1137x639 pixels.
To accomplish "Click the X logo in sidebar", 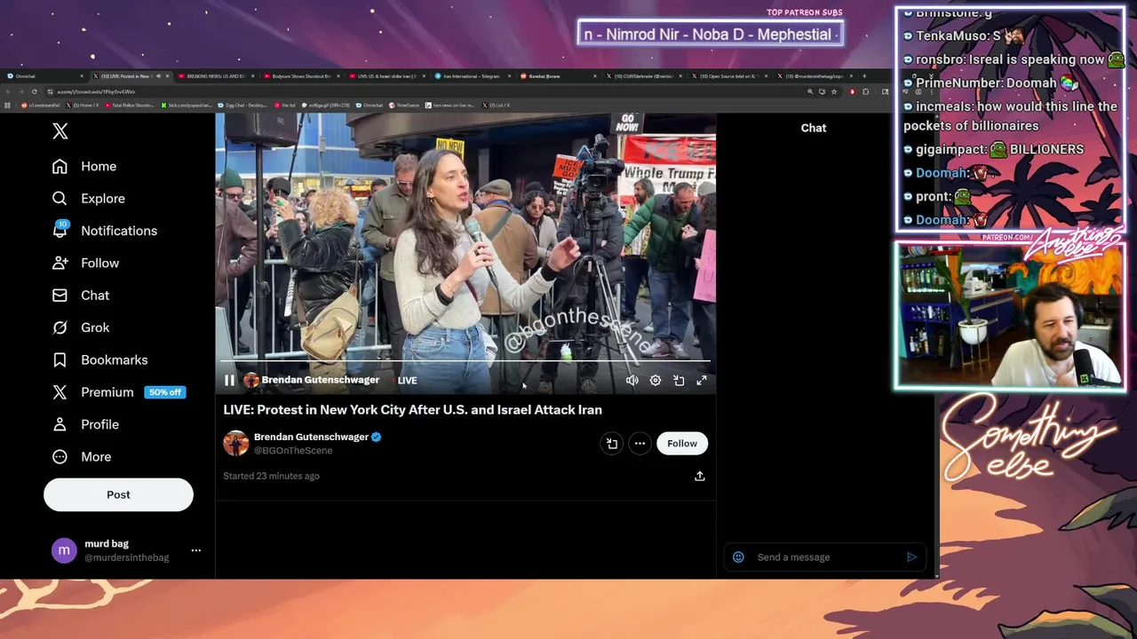I will click(x=60, y=131).
